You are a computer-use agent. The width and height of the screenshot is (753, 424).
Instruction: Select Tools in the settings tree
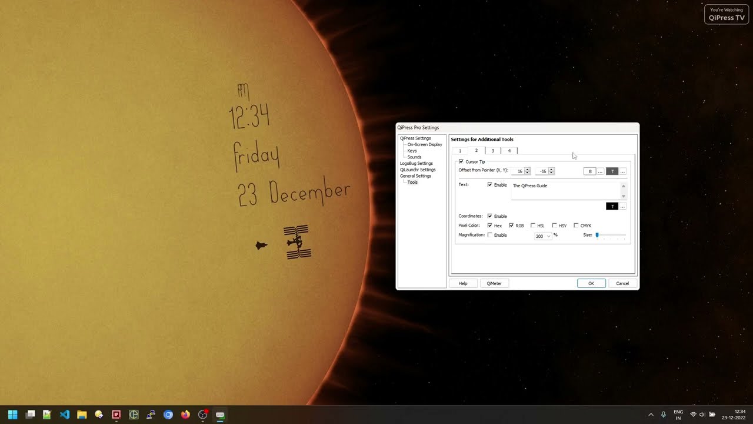click(412, 182)
